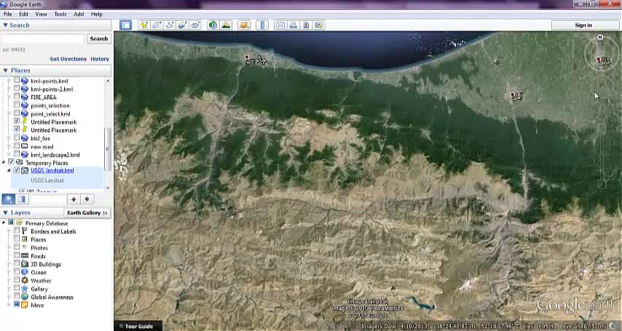Viewport: 622px width, 331px height.
Task: Enable the bb2_fire checkbox
Action: click(16, 138)
